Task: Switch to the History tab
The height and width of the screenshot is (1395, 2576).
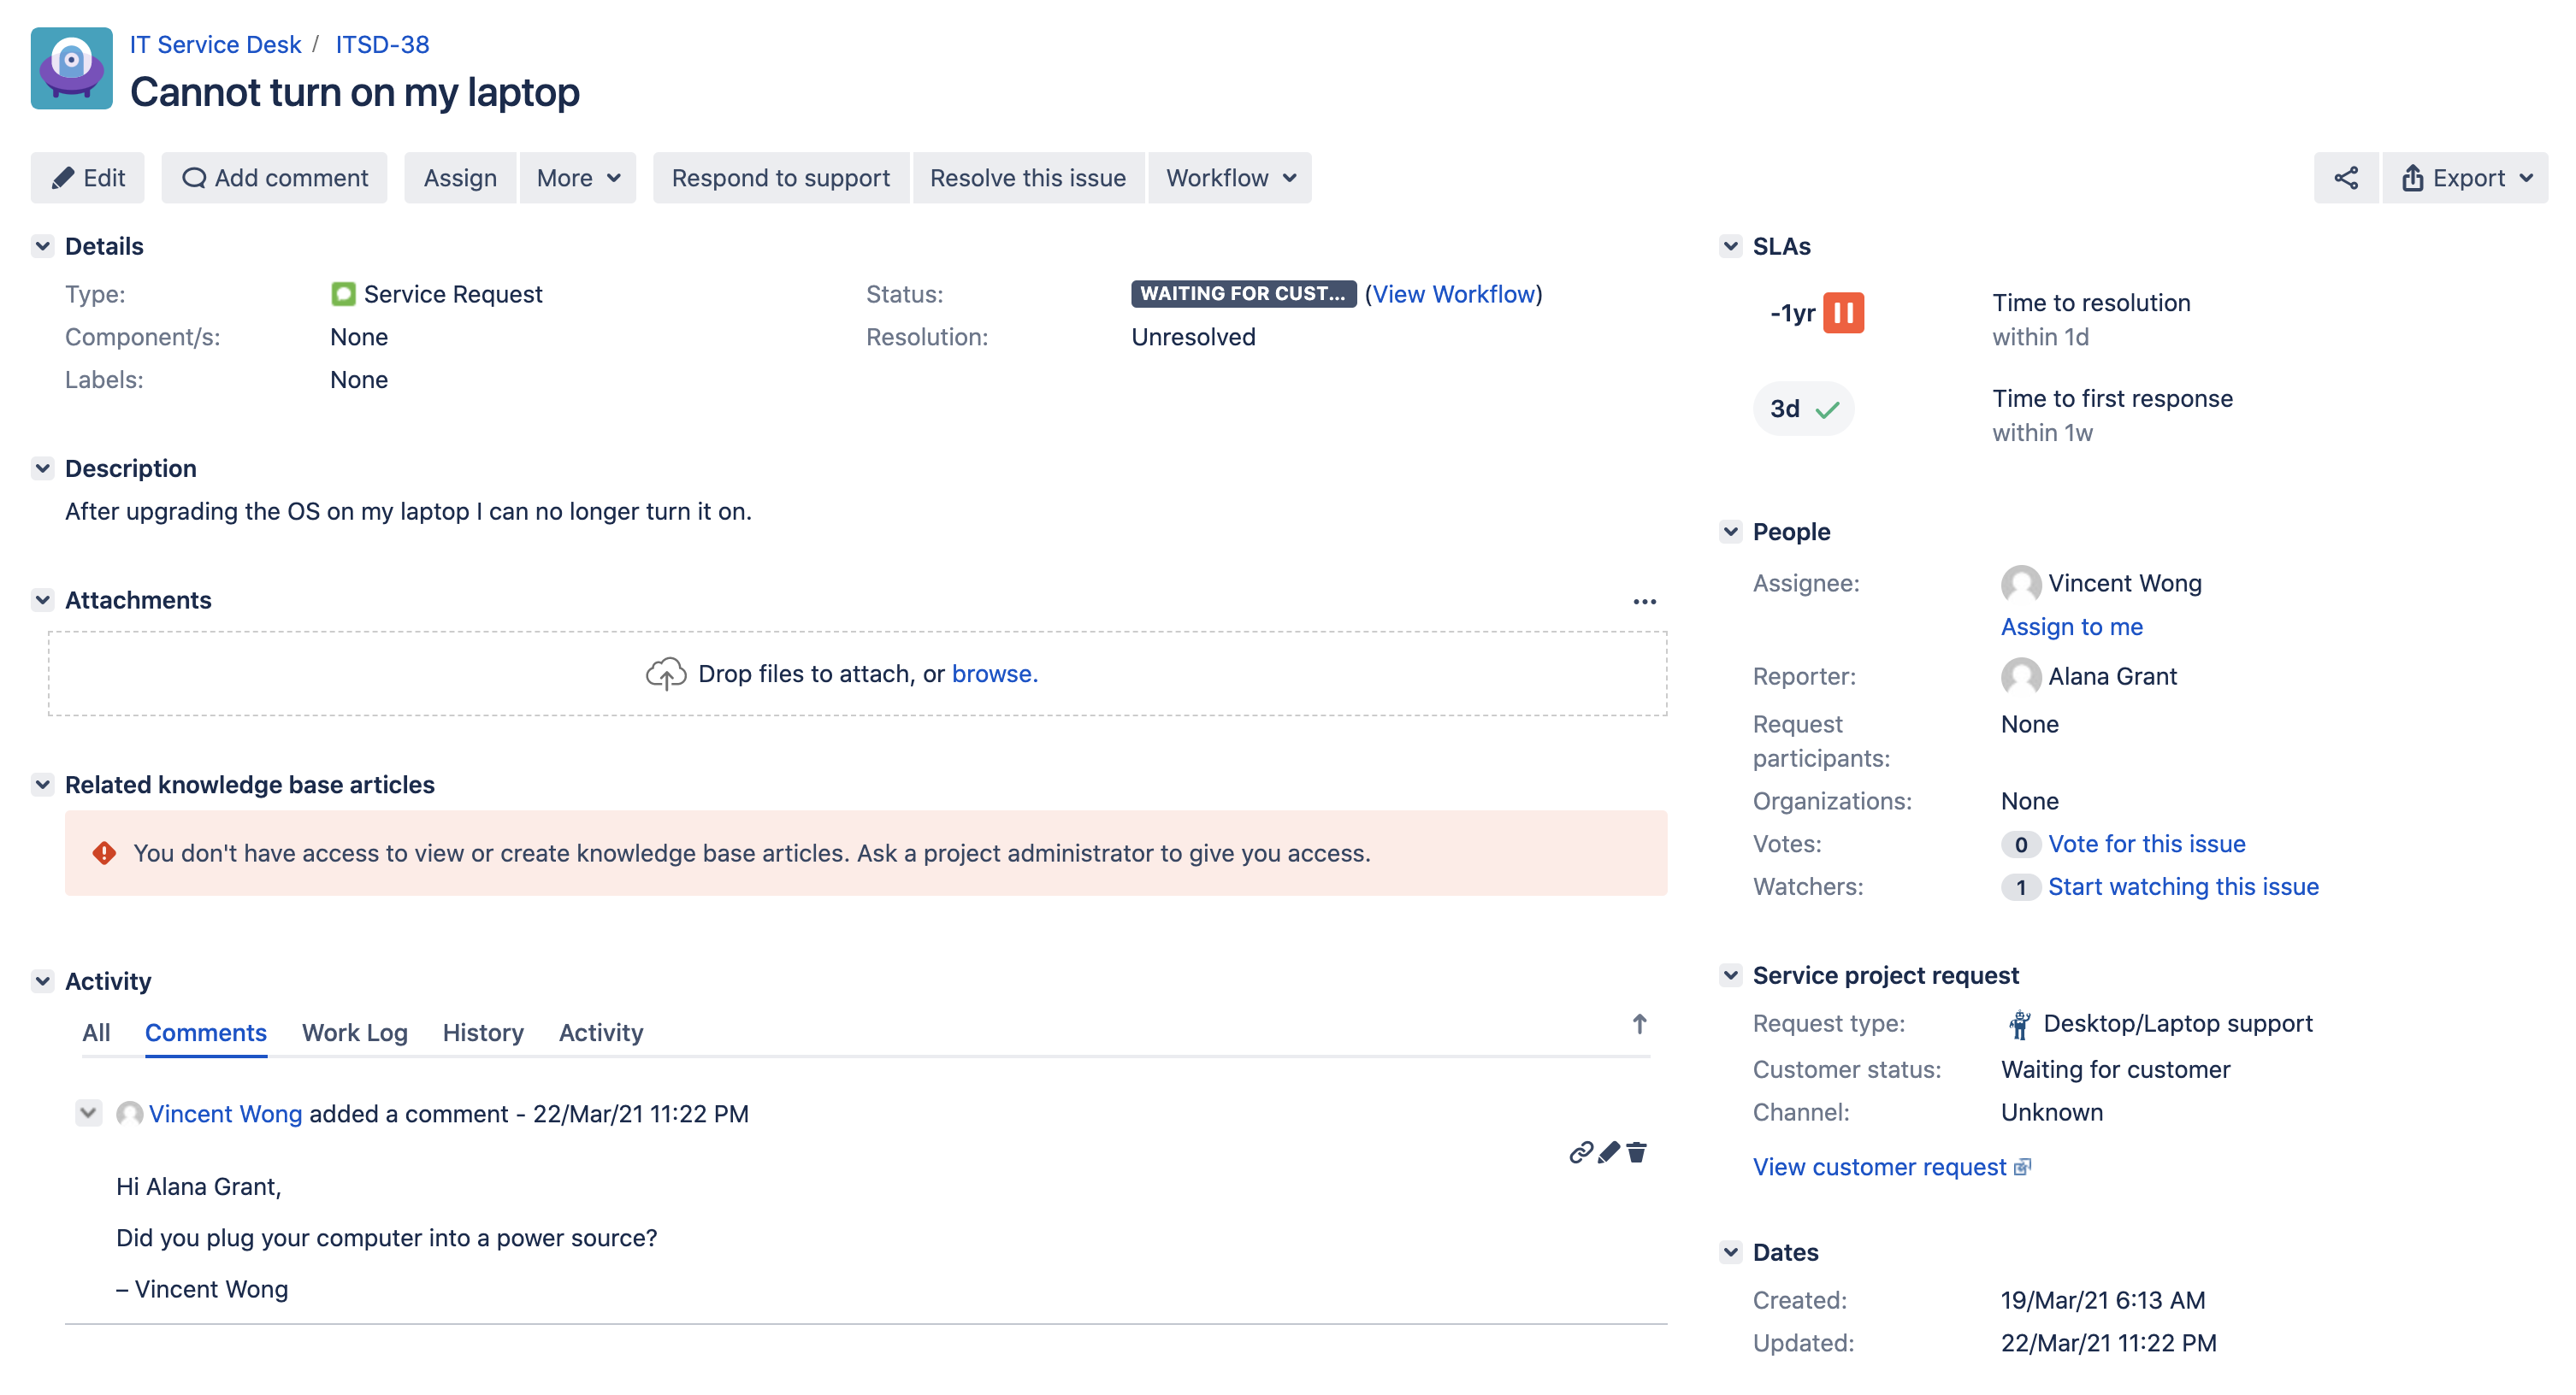Action: (483, 1033)
